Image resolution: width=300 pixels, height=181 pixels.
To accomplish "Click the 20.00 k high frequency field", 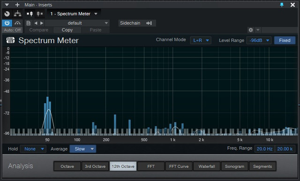I will [285, 149].
